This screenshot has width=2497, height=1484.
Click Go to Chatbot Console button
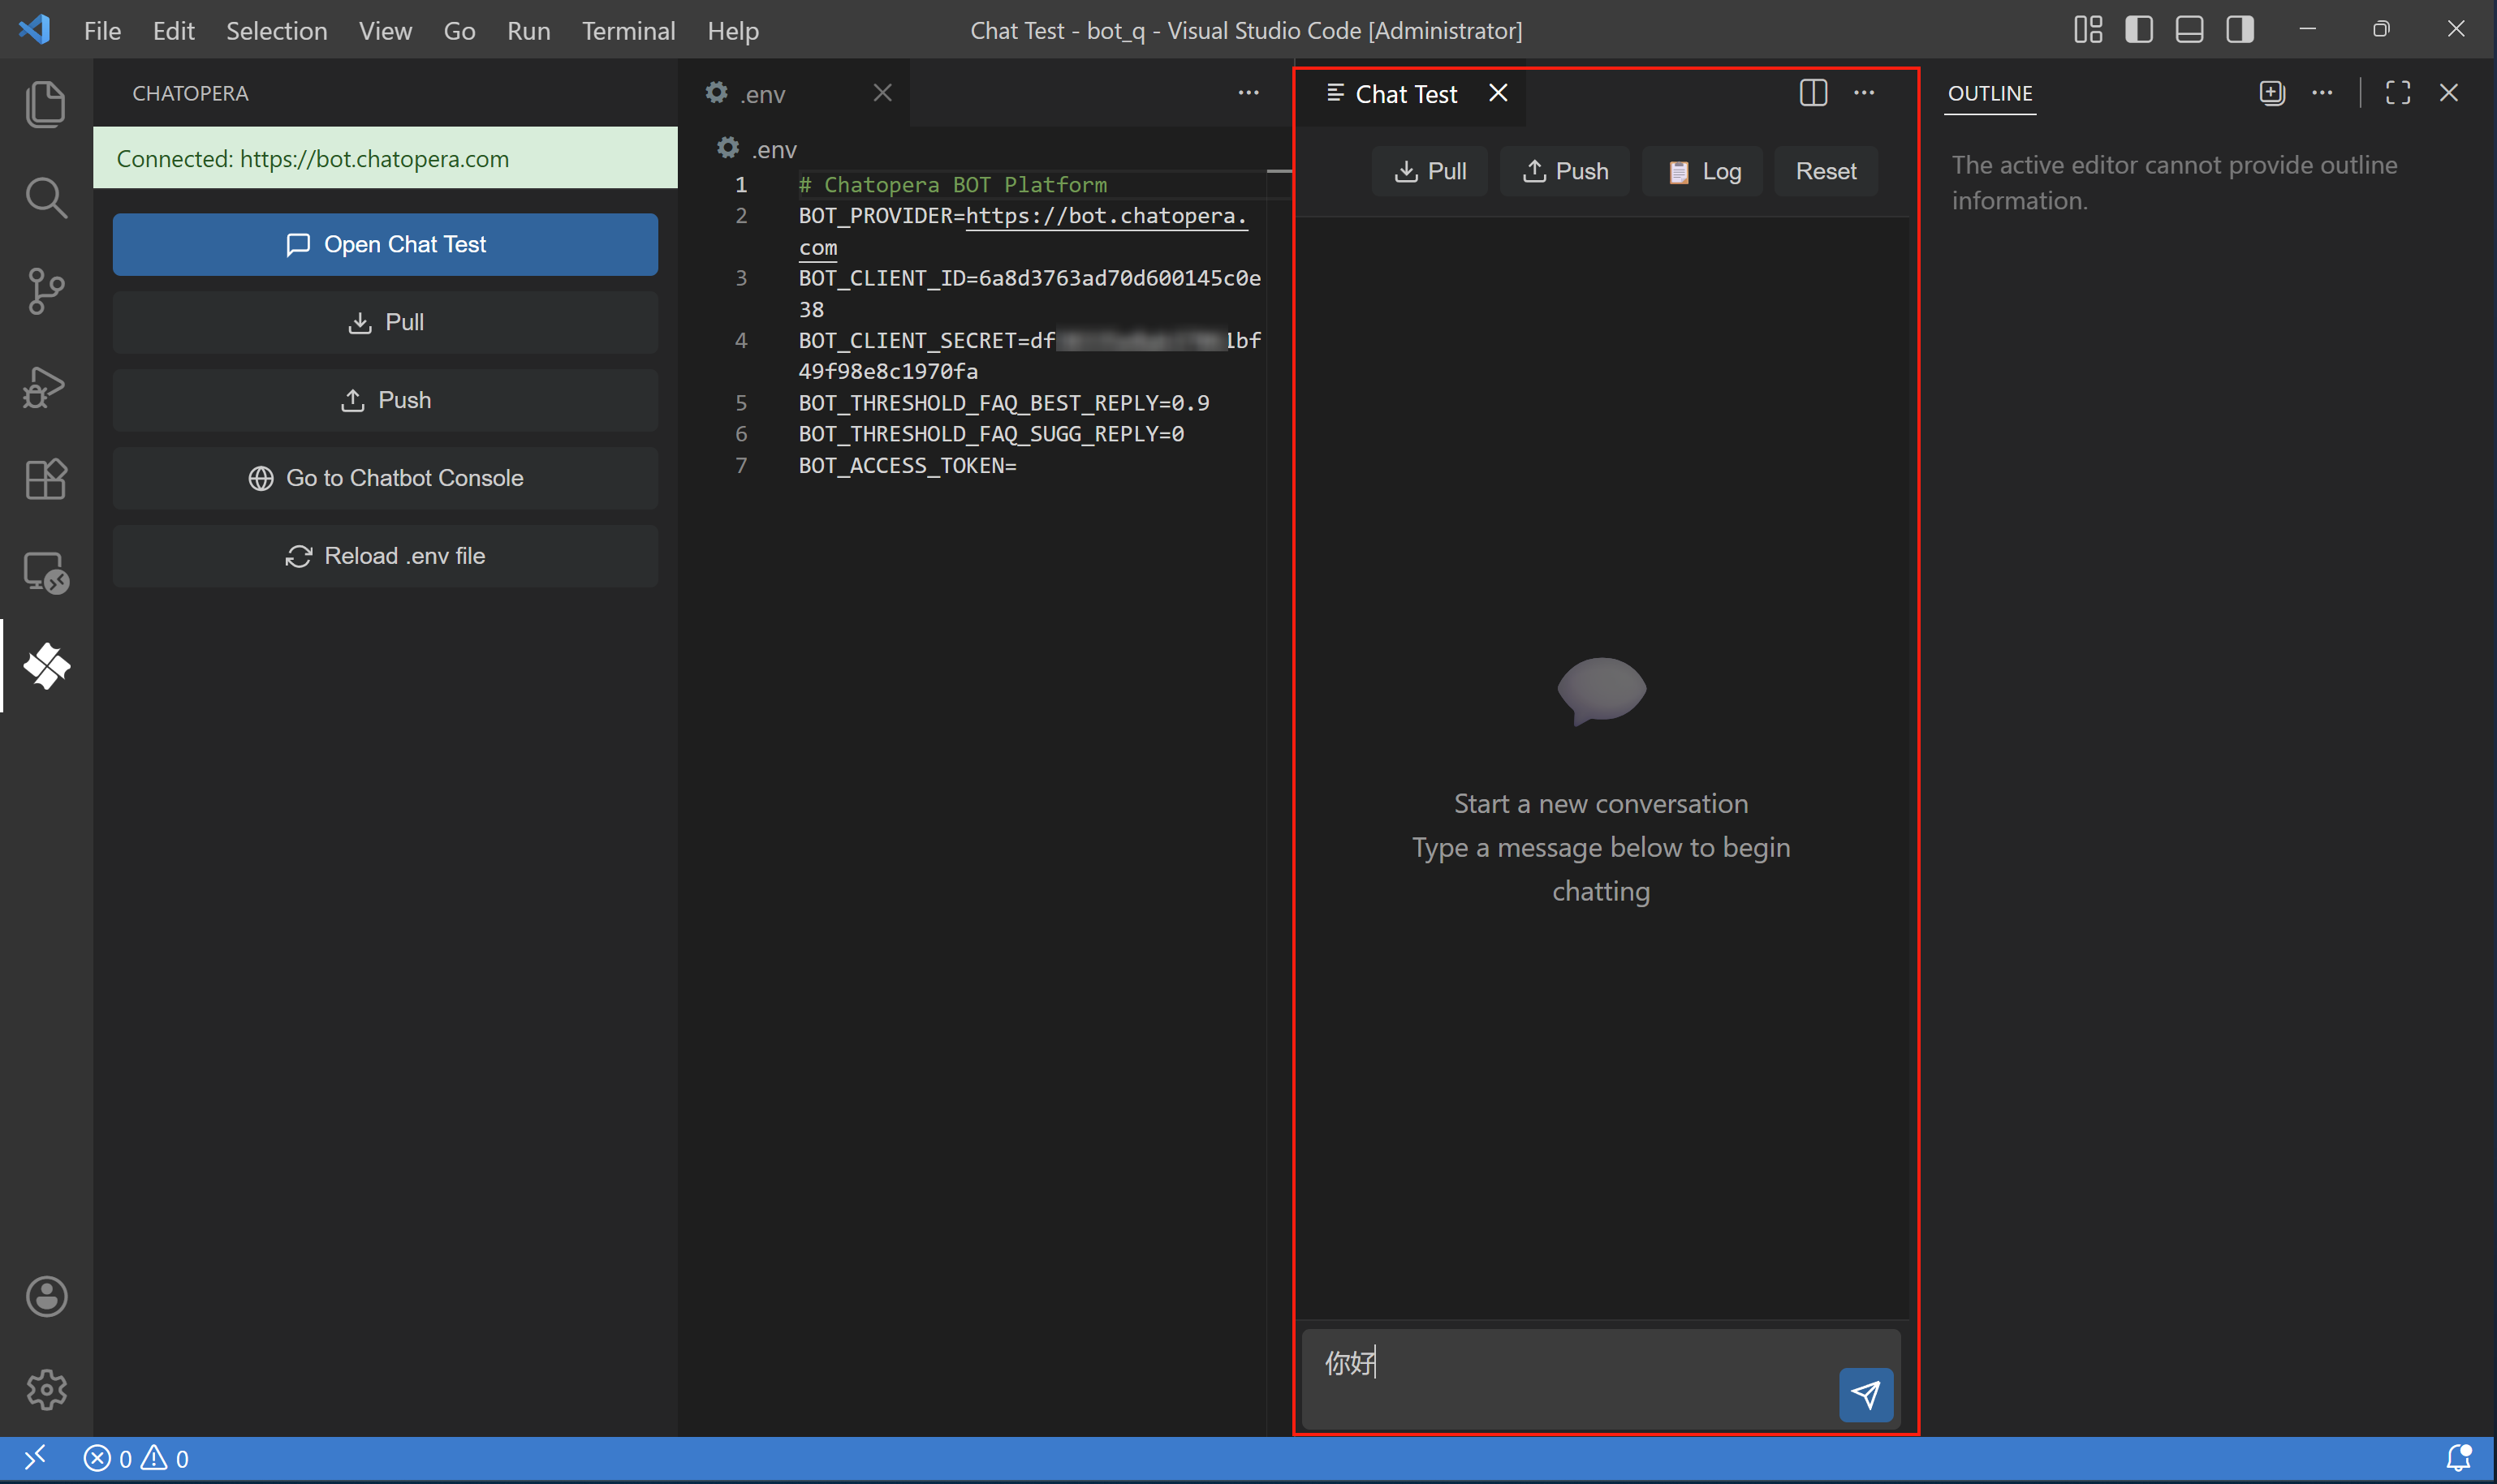tap(385, 478)
